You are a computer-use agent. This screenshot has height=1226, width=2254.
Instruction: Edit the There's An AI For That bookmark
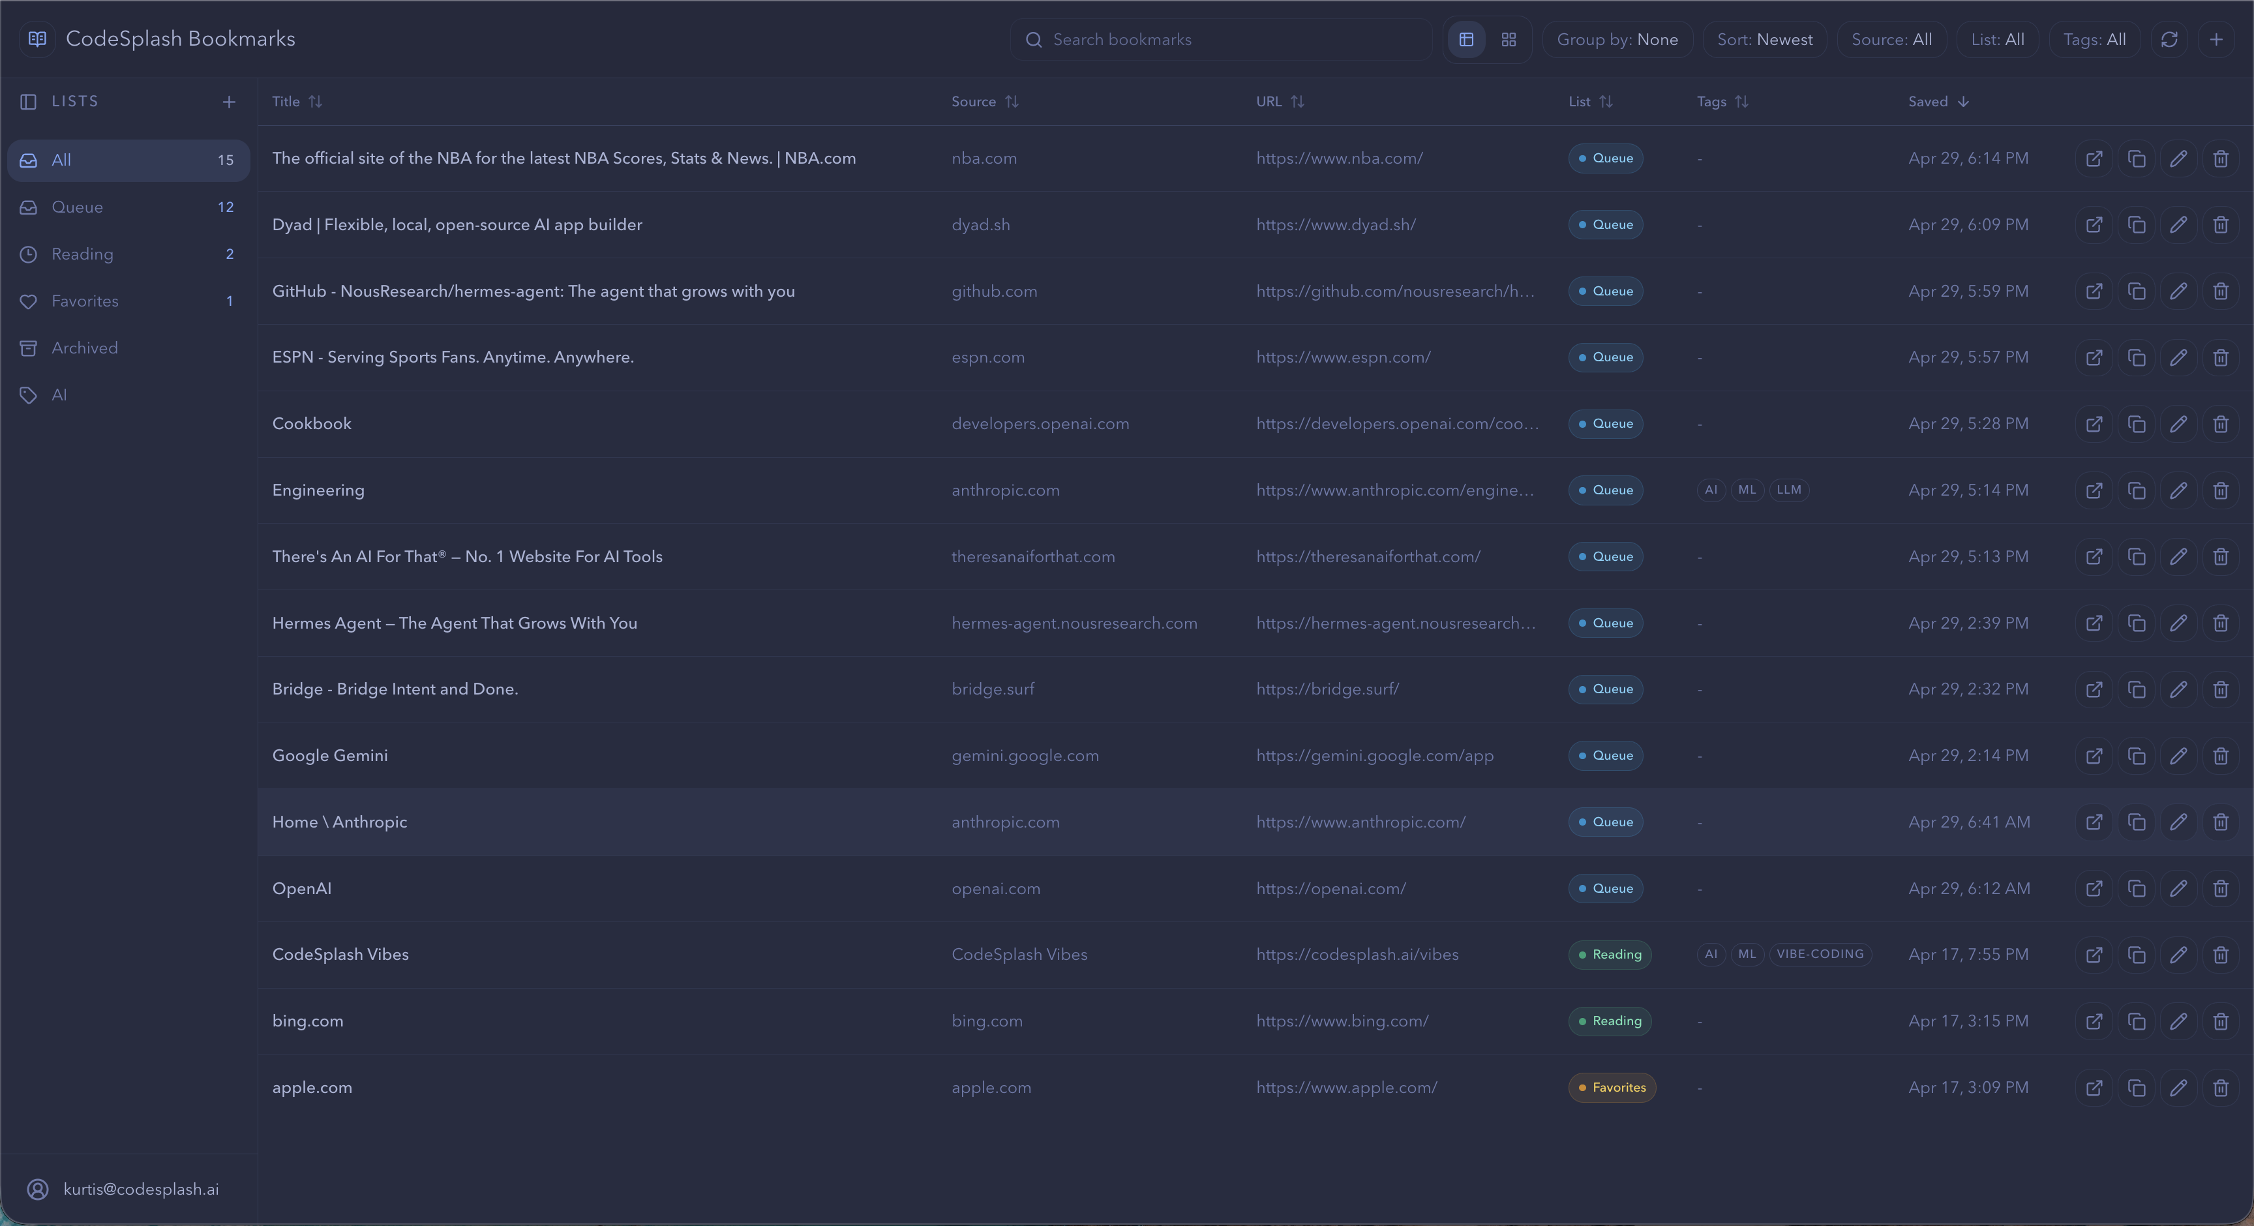2178,556
